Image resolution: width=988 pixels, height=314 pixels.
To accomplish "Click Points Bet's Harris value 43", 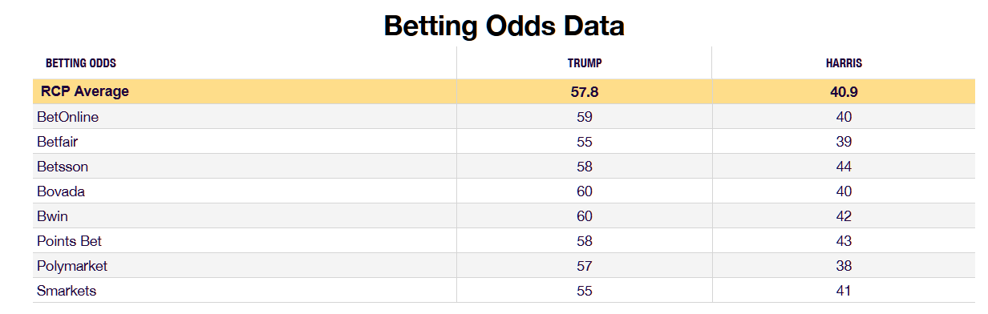I will 844,241.
